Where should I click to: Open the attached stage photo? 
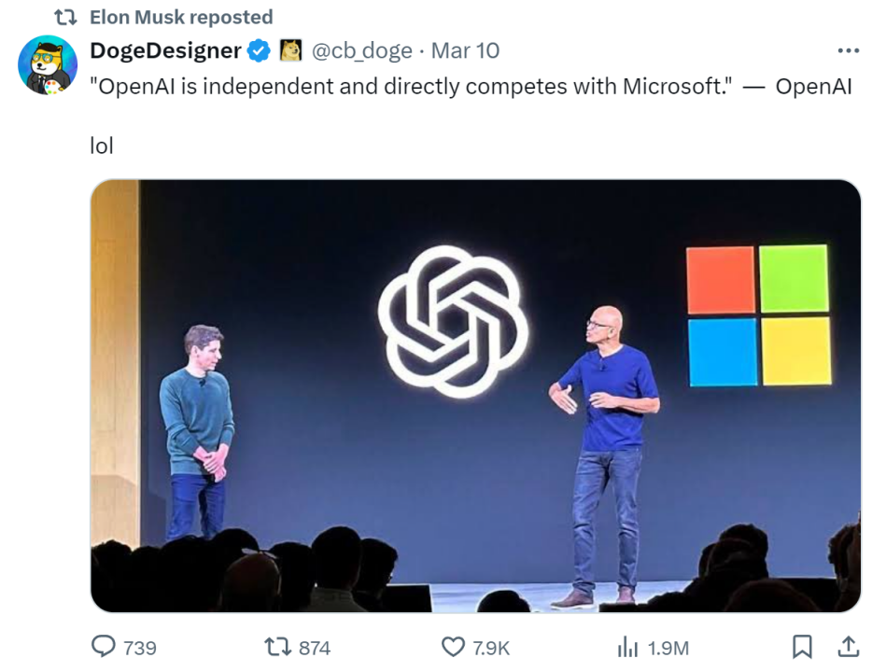(475, 396)
